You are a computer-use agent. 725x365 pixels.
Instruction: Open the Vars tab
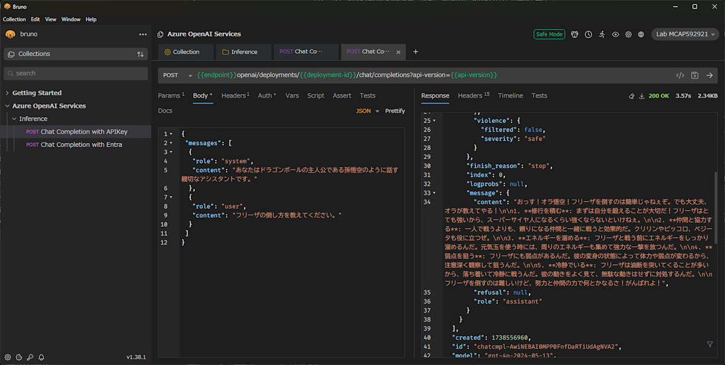click(x=292, y=95)
